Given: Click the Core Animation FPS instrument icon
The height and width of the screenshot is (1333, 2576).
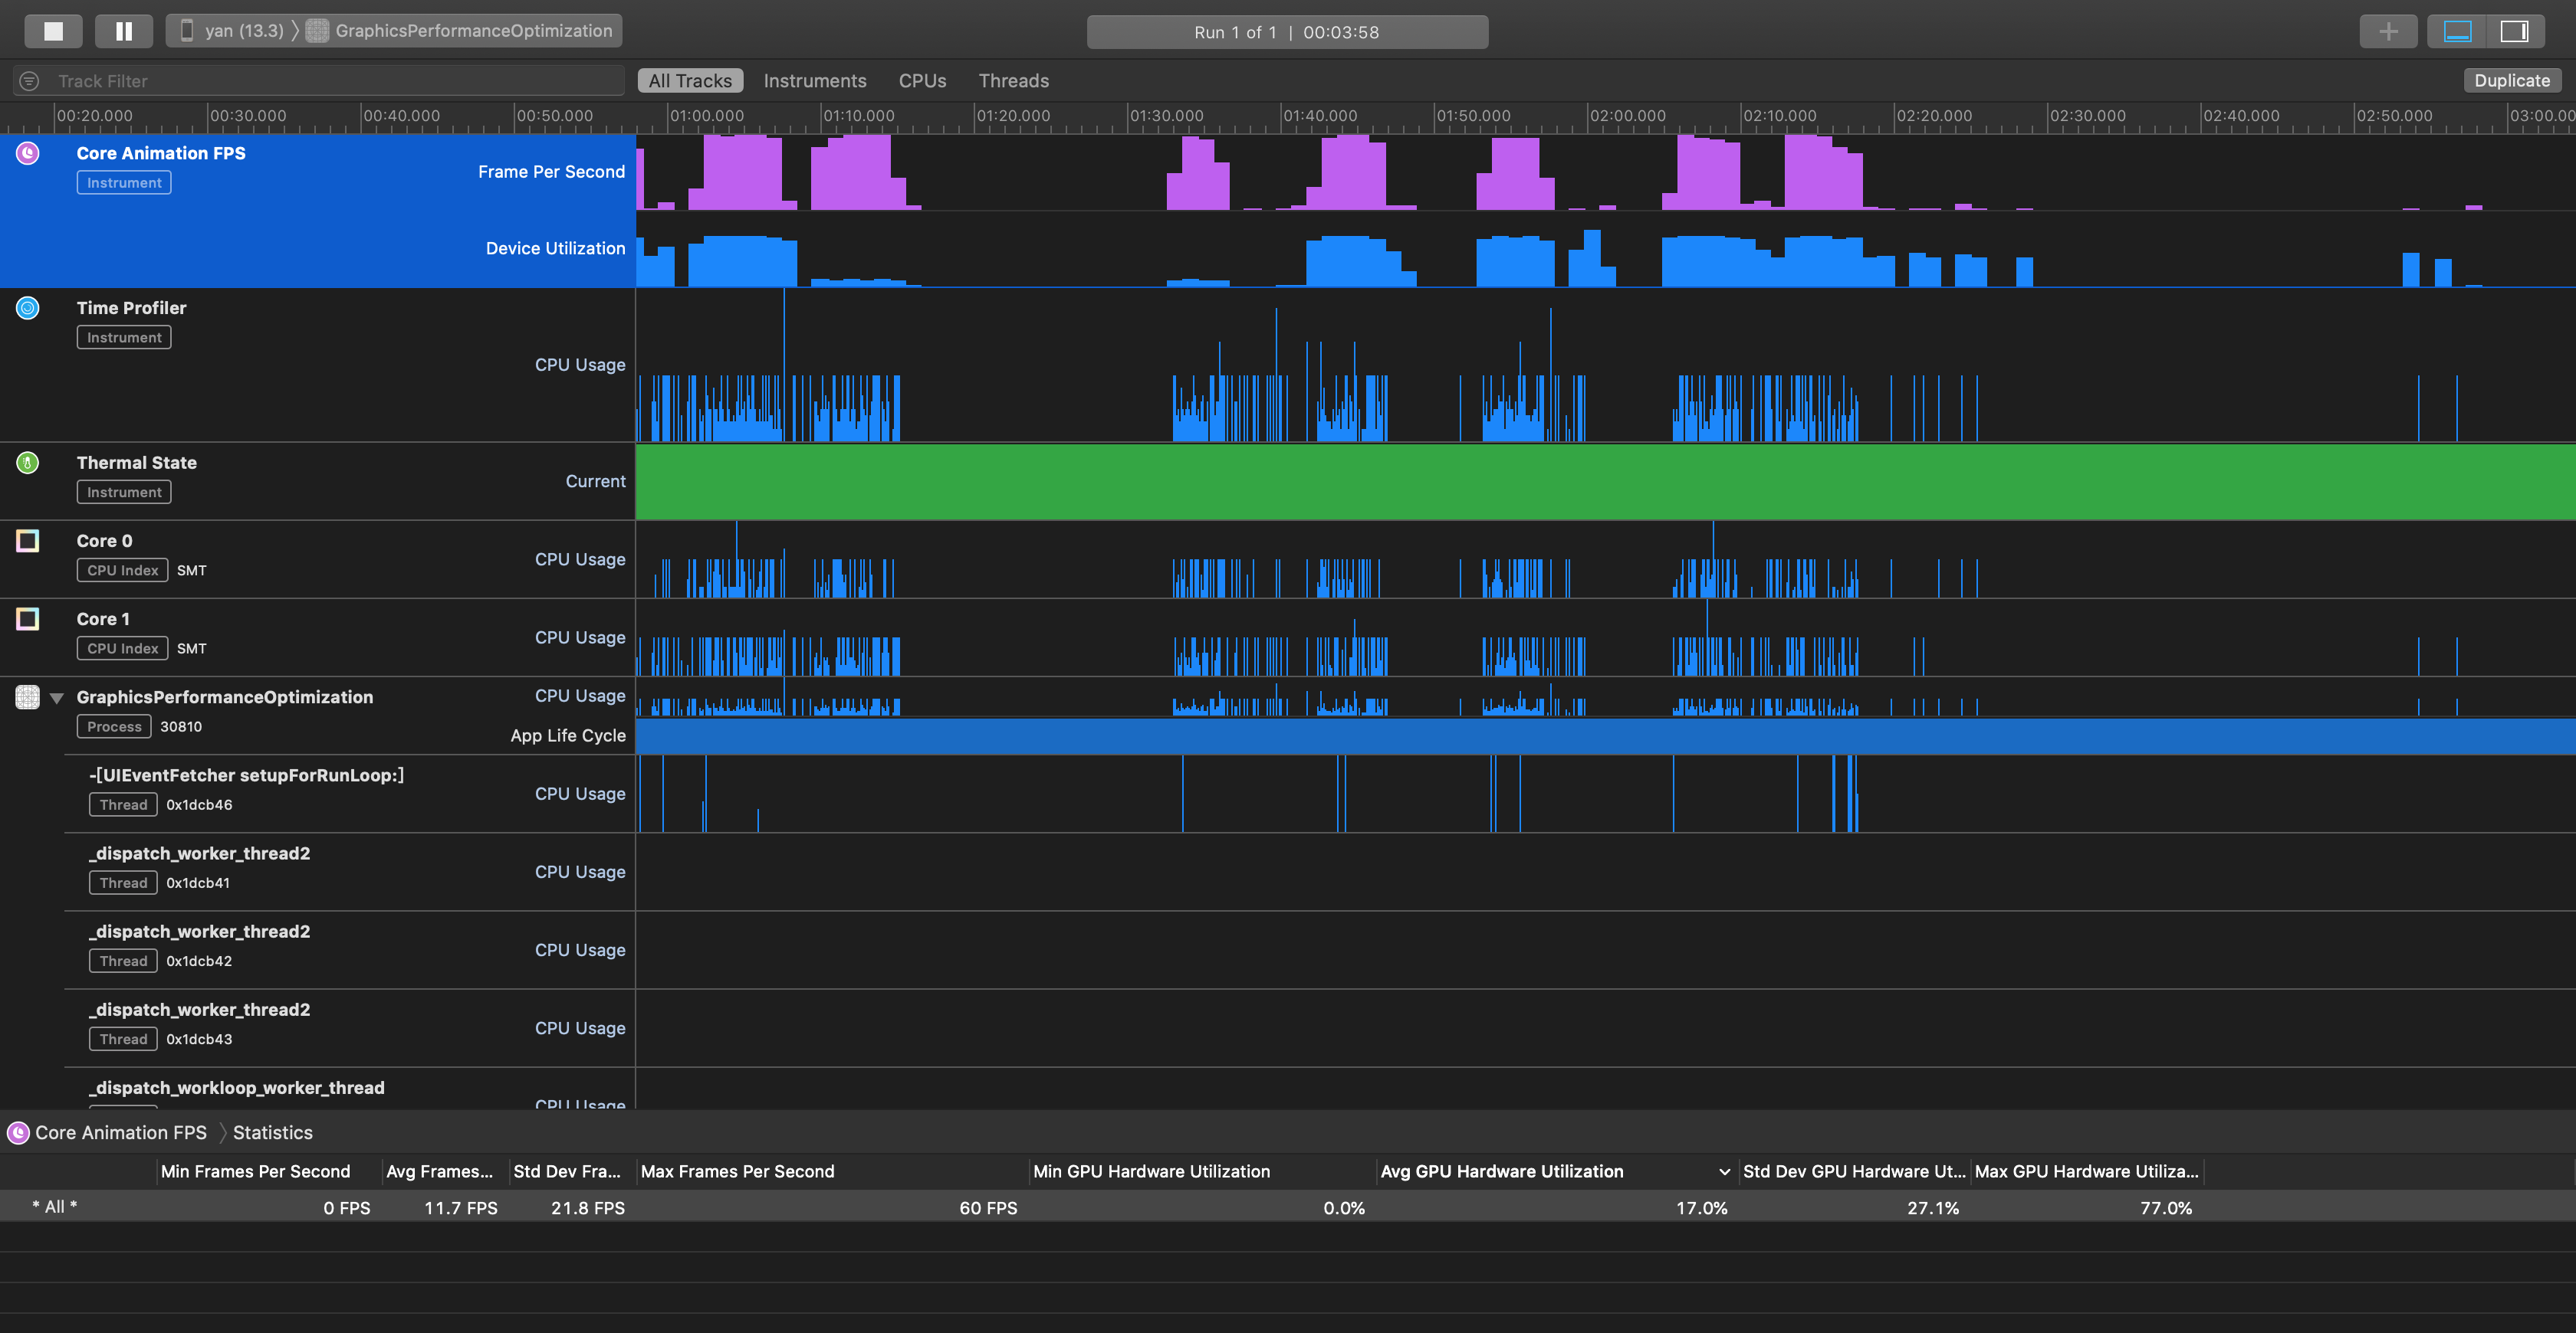Looking at the screenshot, I should 28,153.
